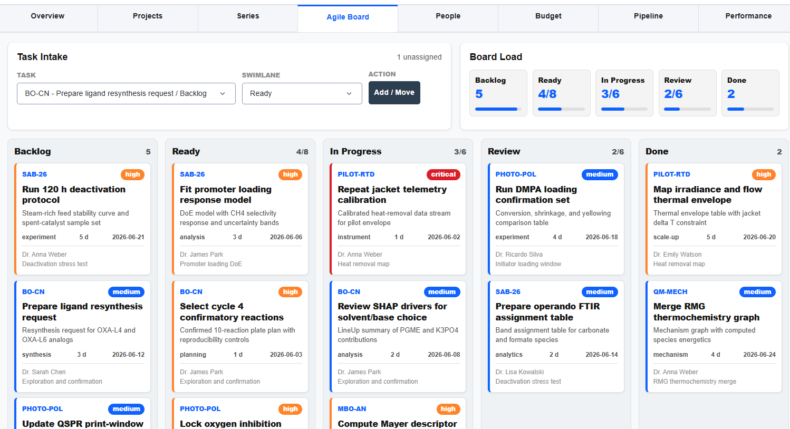Open 'Review SHAP drivers for solvent/base choice' title
This screenshot has width=790, height=429.
pyautogui.click(x=392, y=312)
